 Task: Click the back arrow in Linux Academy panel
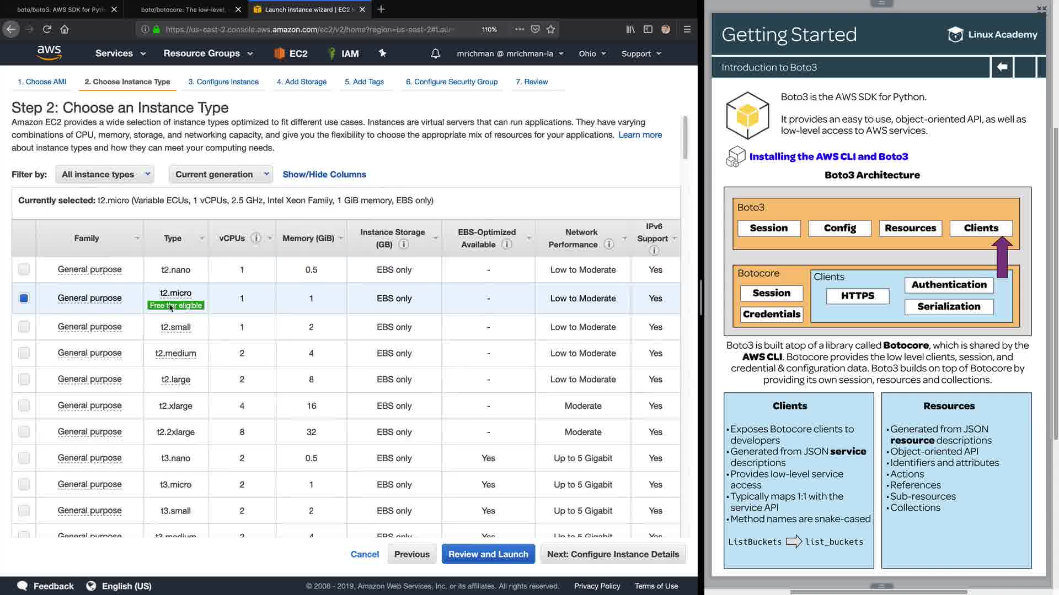point(1002,67)
